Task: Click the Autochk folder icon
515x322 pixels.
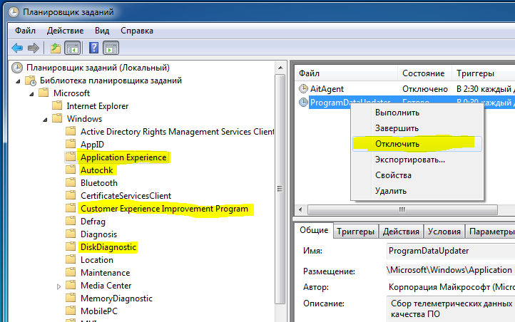Action: coord(71,170)
